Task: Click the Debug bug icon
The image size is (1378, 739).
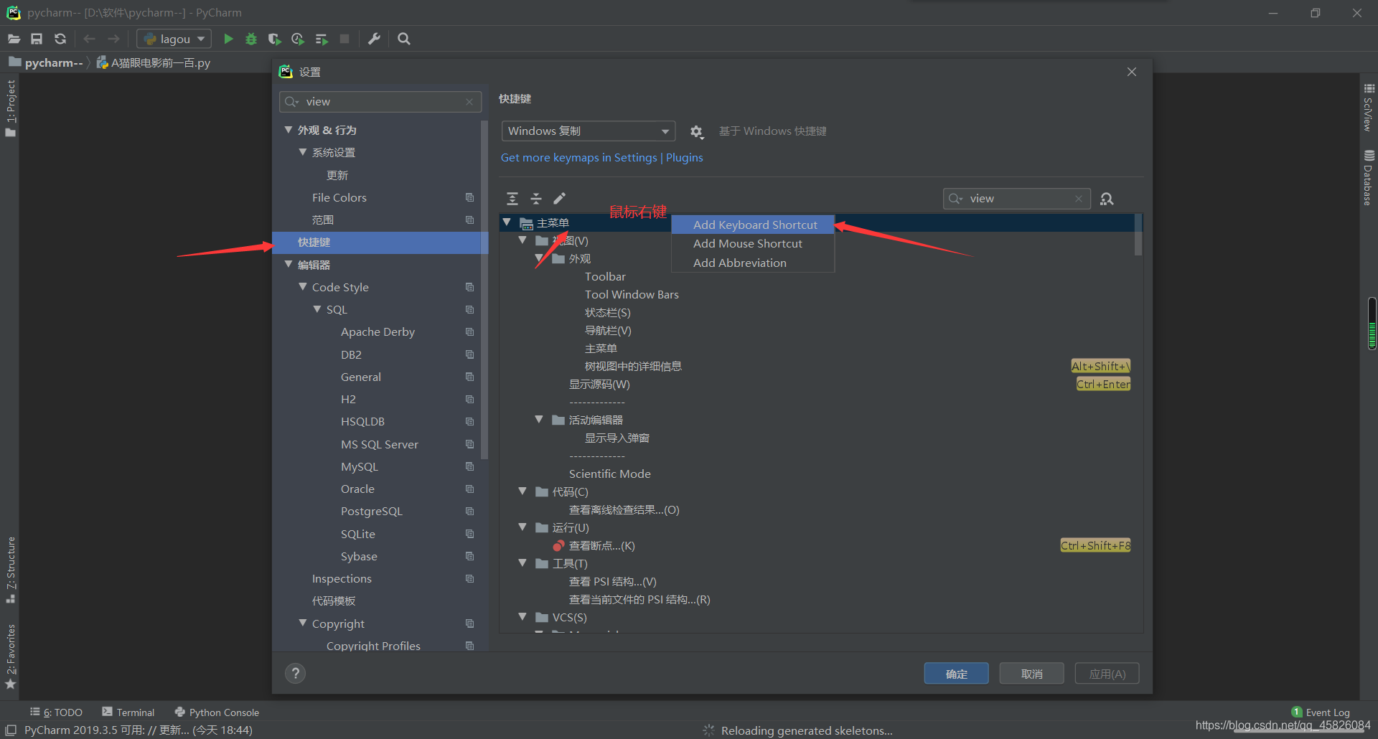Action: (x=251, y=39)
